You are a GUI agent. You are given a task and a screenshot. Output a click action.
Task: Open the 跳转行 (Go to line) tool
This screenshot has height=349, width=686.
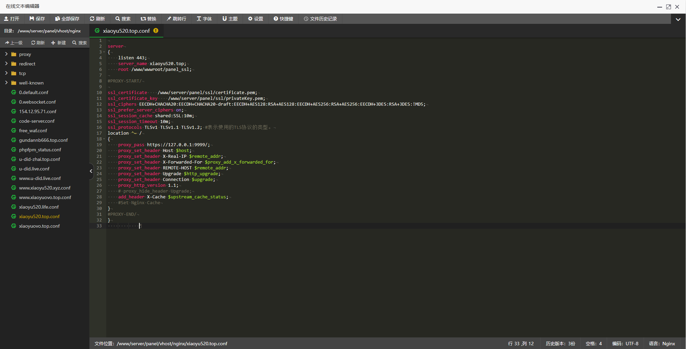click(x=177, y=19)
